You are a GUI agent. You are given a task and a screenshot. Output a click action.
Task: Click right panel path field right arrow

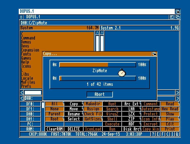(177, 98)
